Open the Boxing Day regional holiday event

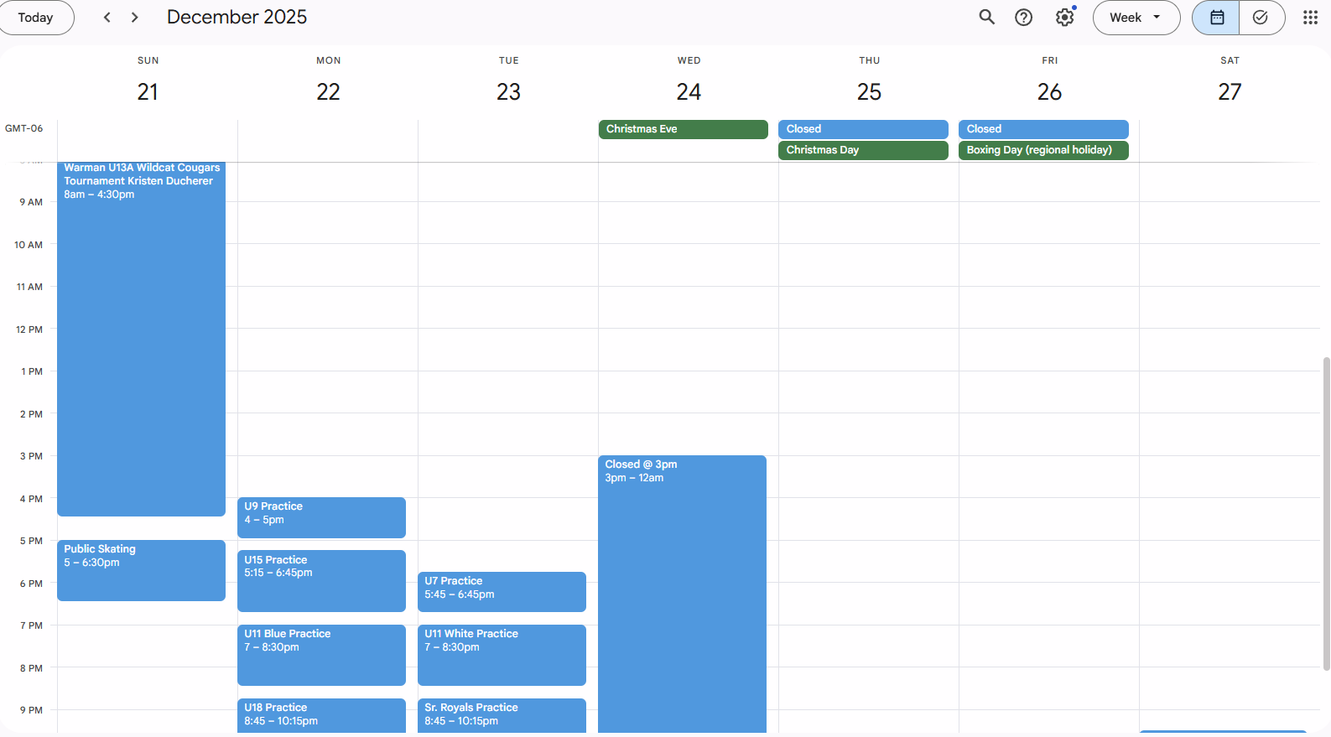coord(1042,150)
